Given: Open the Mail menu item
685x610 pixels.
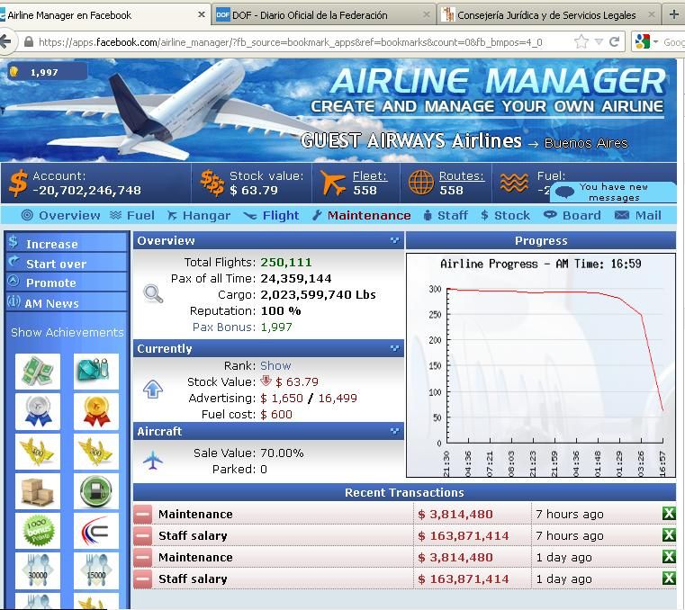Looking at the screenshot, I should 638,215.
